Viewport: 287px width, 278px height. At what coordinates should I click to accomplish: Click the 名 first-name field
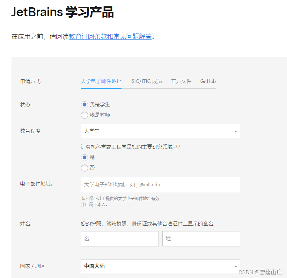(119, 238)
